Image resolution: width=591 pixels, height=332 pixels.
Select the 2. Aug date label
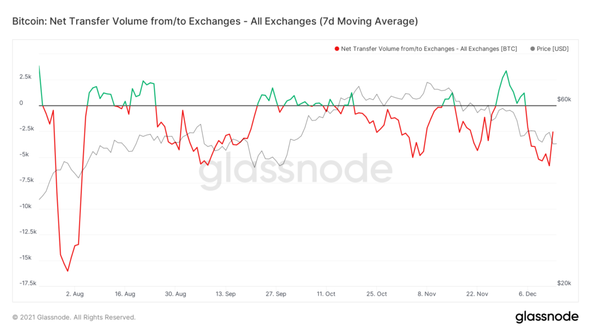pos(75,294)
